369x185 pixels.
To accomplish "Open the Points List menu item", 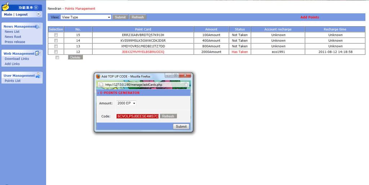I will pos(13,81).
